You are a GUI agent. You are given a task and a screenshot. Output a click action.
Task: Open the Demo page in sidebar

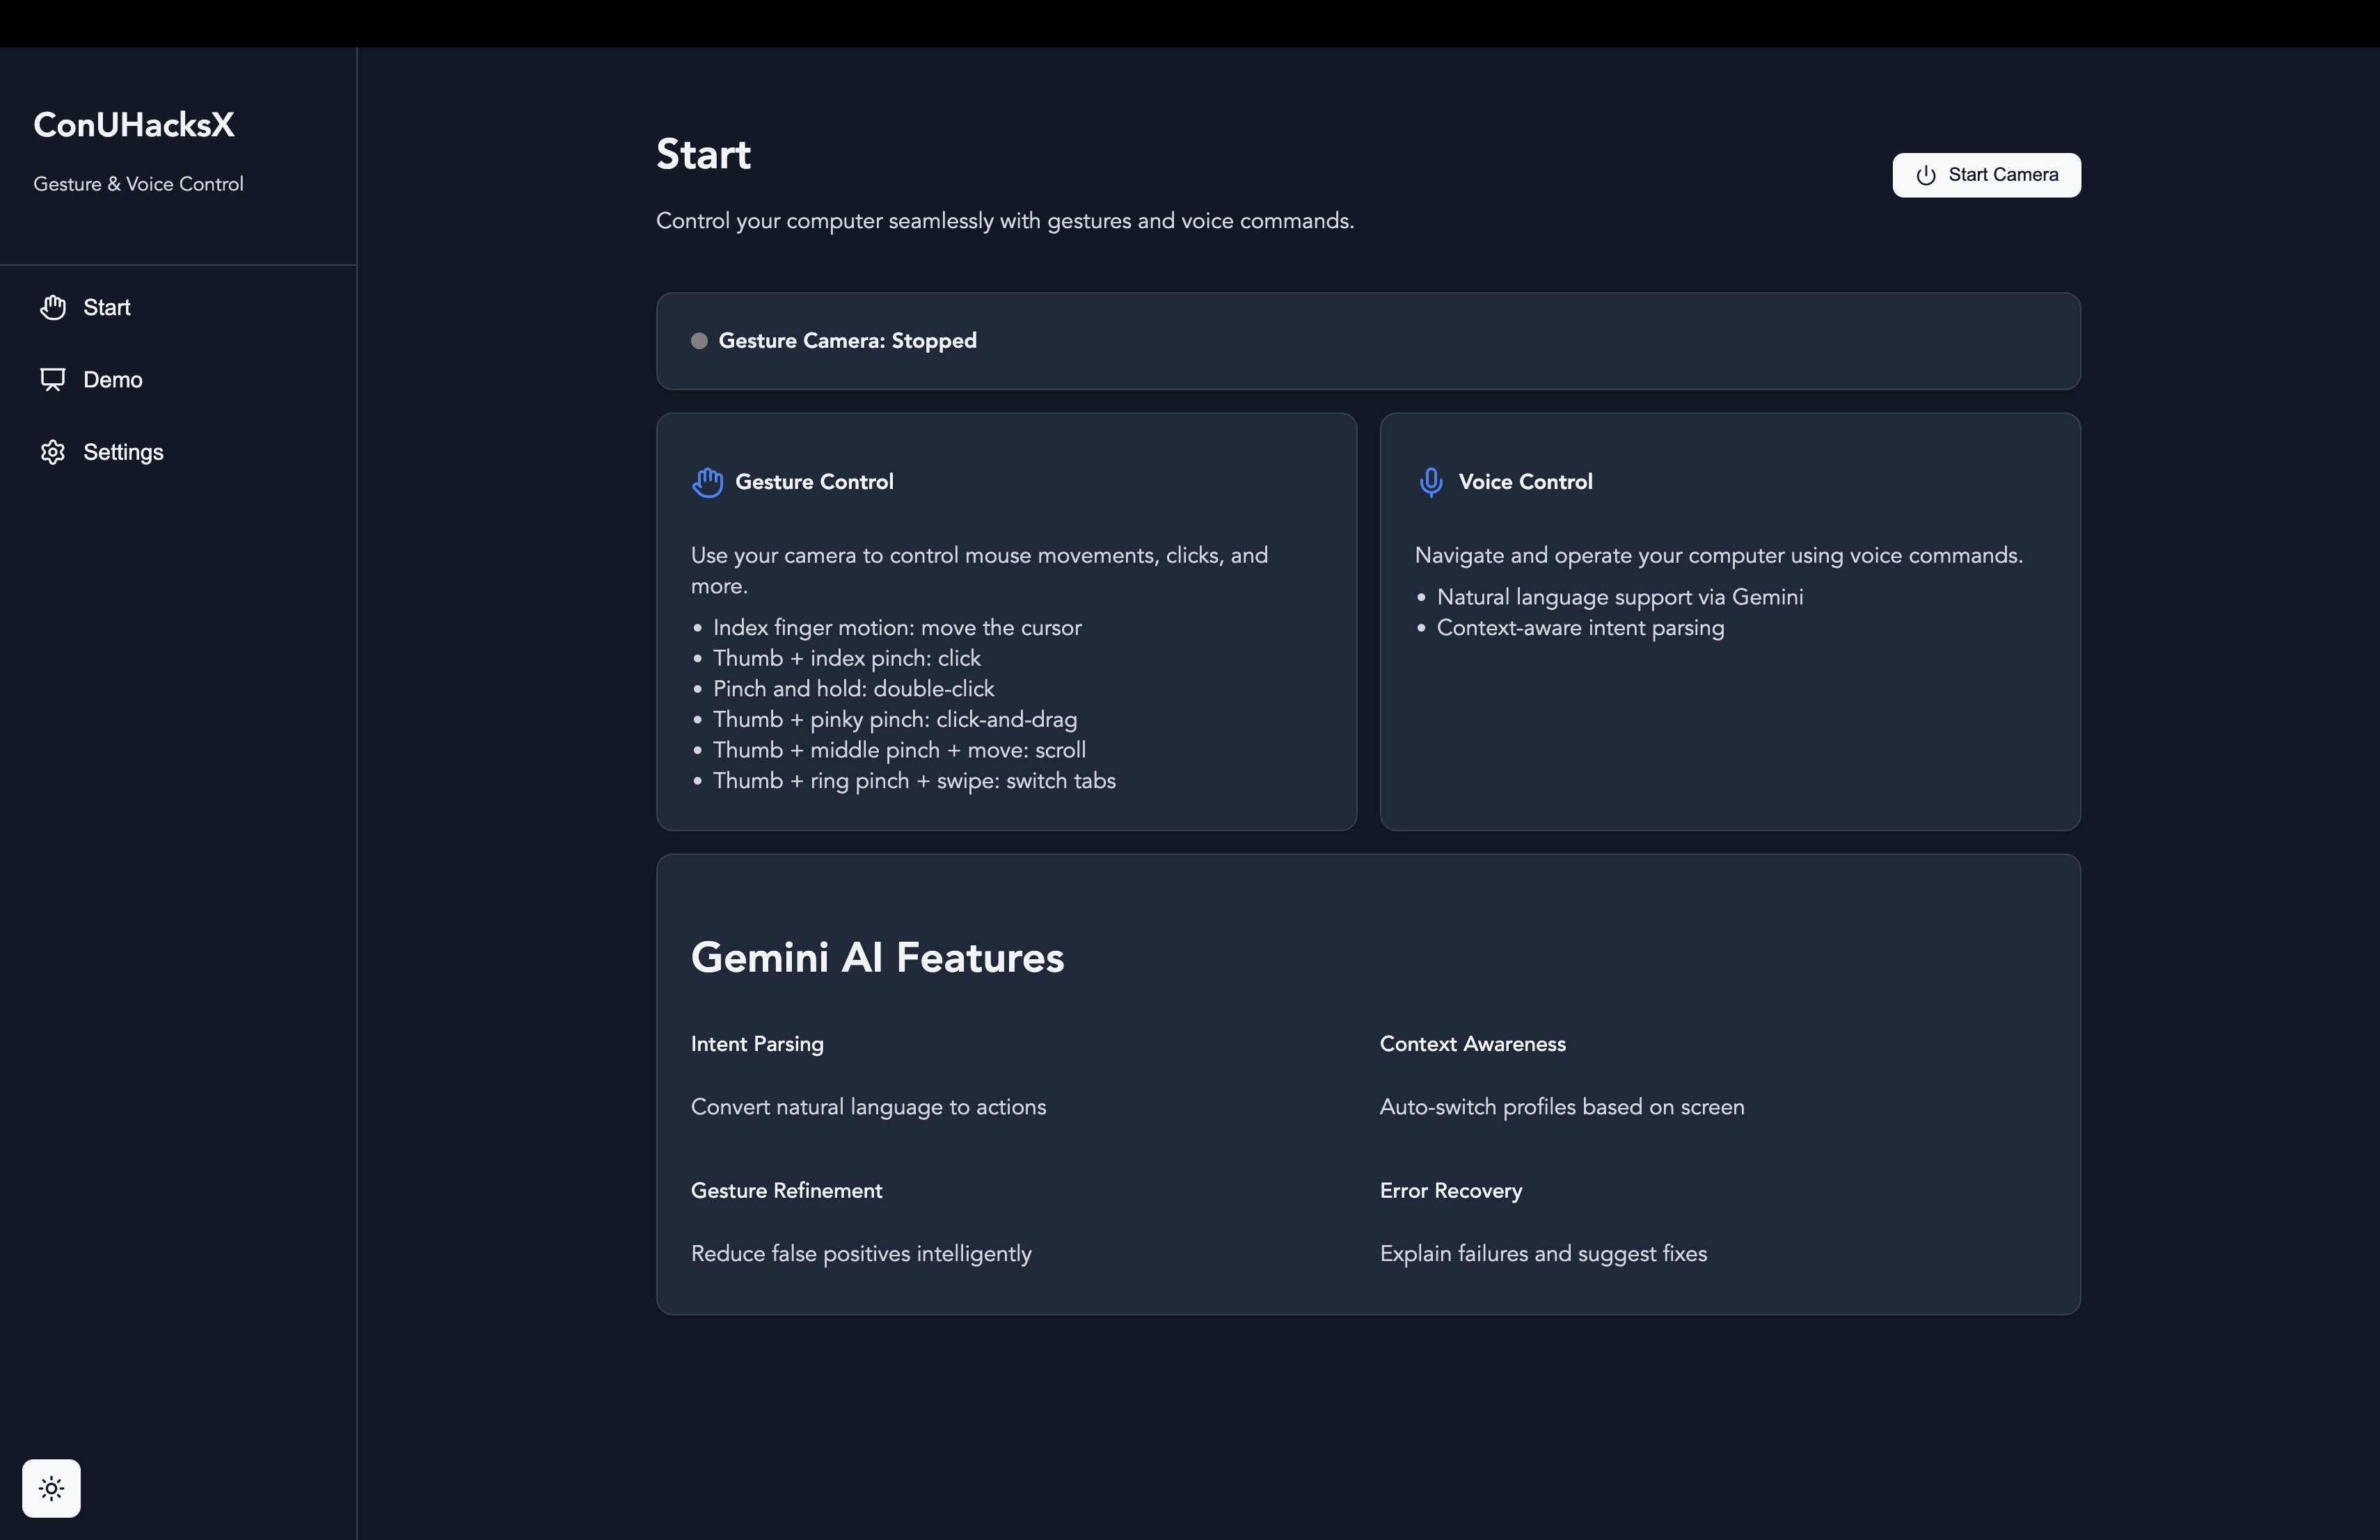point(113,380)
